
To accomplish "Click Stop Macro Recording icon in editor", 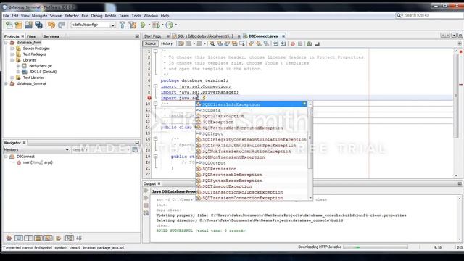I will click(300, 43).
